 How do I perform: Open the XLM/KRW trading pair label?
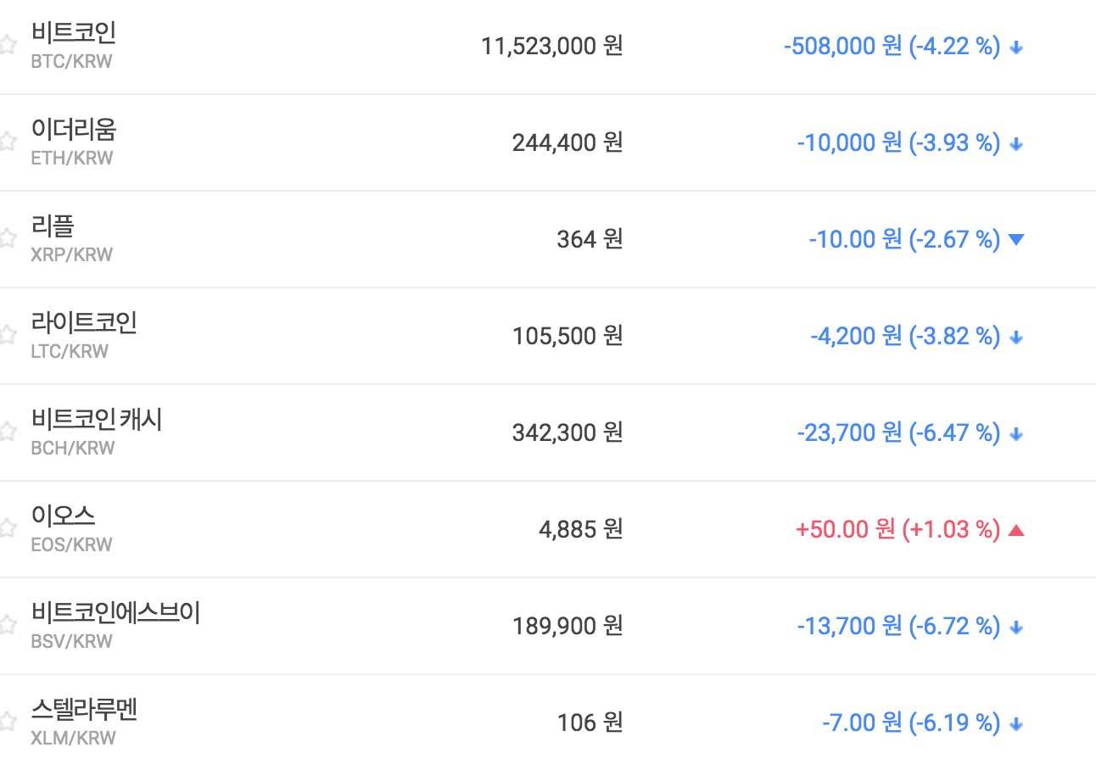coord(73,738)
